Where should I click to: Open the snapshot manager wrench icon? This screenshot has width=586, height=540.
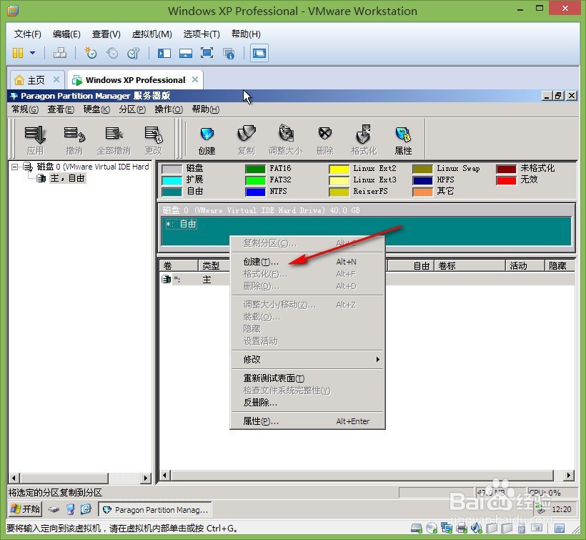(134, 53)
